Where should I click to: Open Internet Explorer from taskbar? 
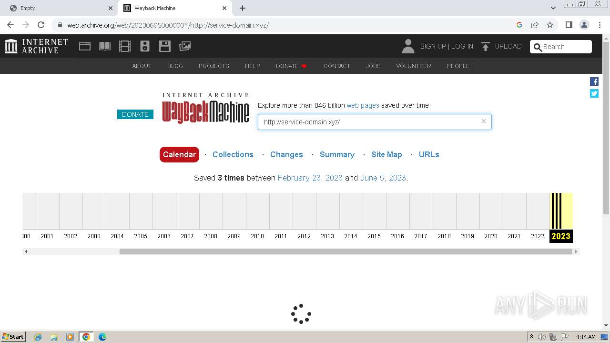tap(38, 337)
